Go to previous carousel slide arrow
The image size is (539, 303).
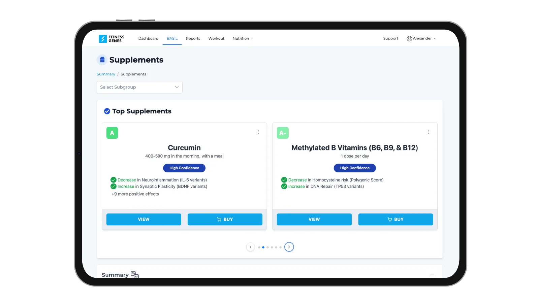[x=250, y=247]
